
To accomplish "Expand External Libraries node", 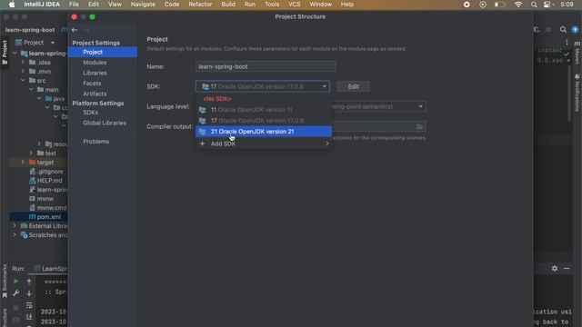I will pyautogui.click(x=15, y=226).
